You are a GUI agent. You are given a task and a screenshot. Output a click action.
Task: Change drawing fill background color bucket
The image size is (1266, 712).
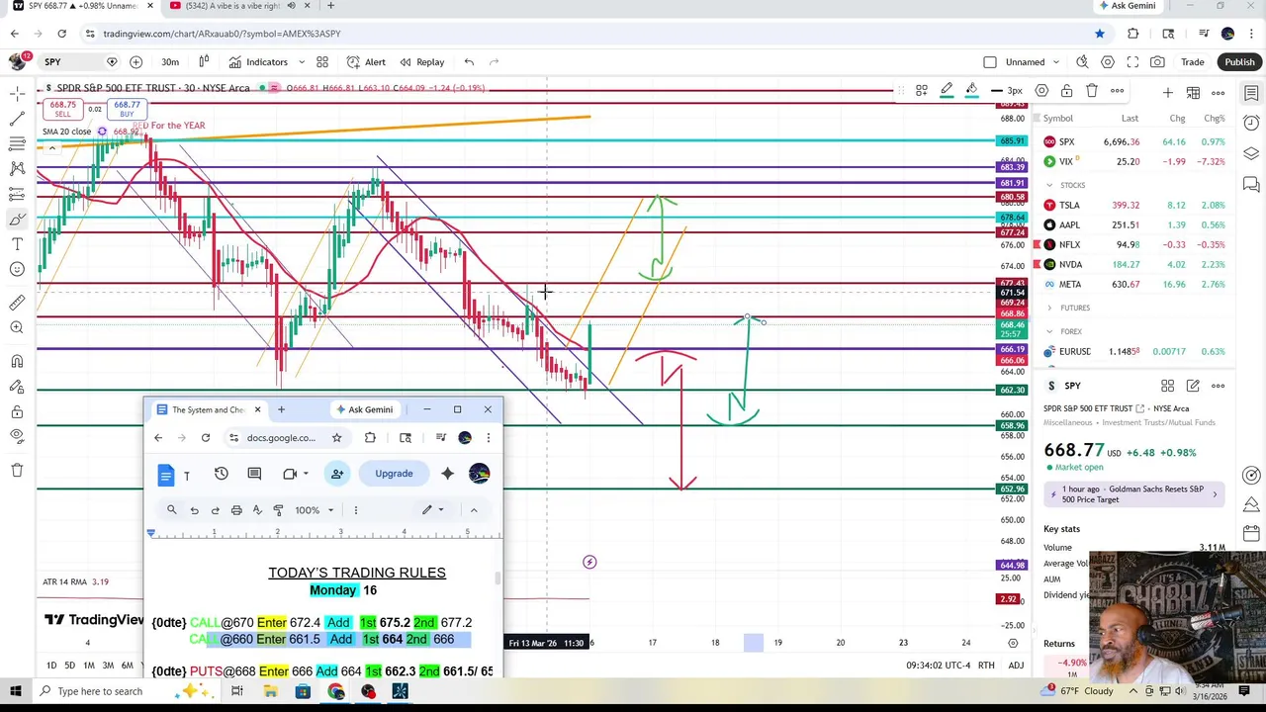point(971,91)
